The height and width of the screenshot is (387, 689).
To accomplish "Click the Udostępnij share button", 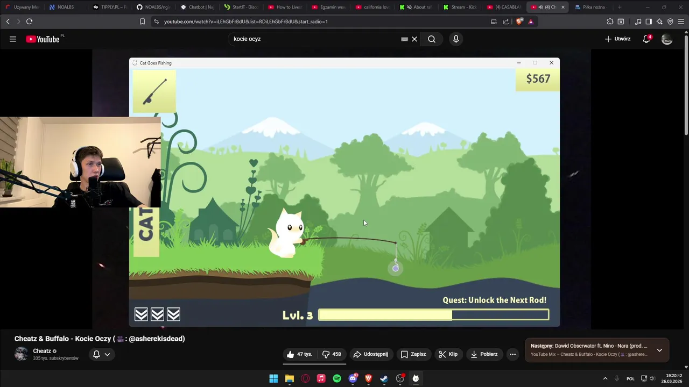I will click(x=371, y=354).
